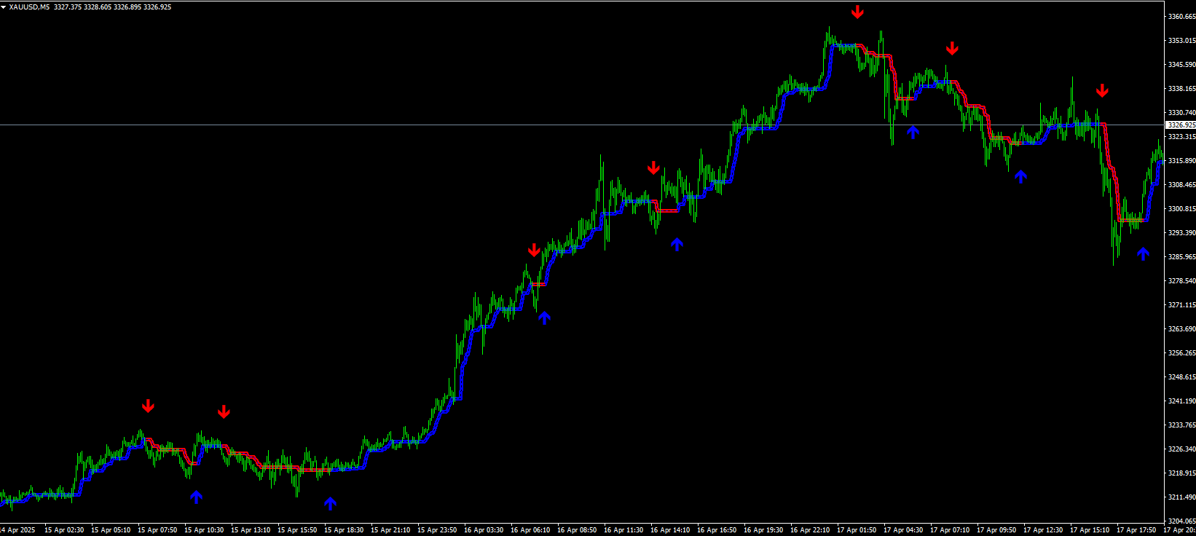Click the 15 Apr 21:10 time label
This screenshot has width=1196, height=536.
(390, 530)
